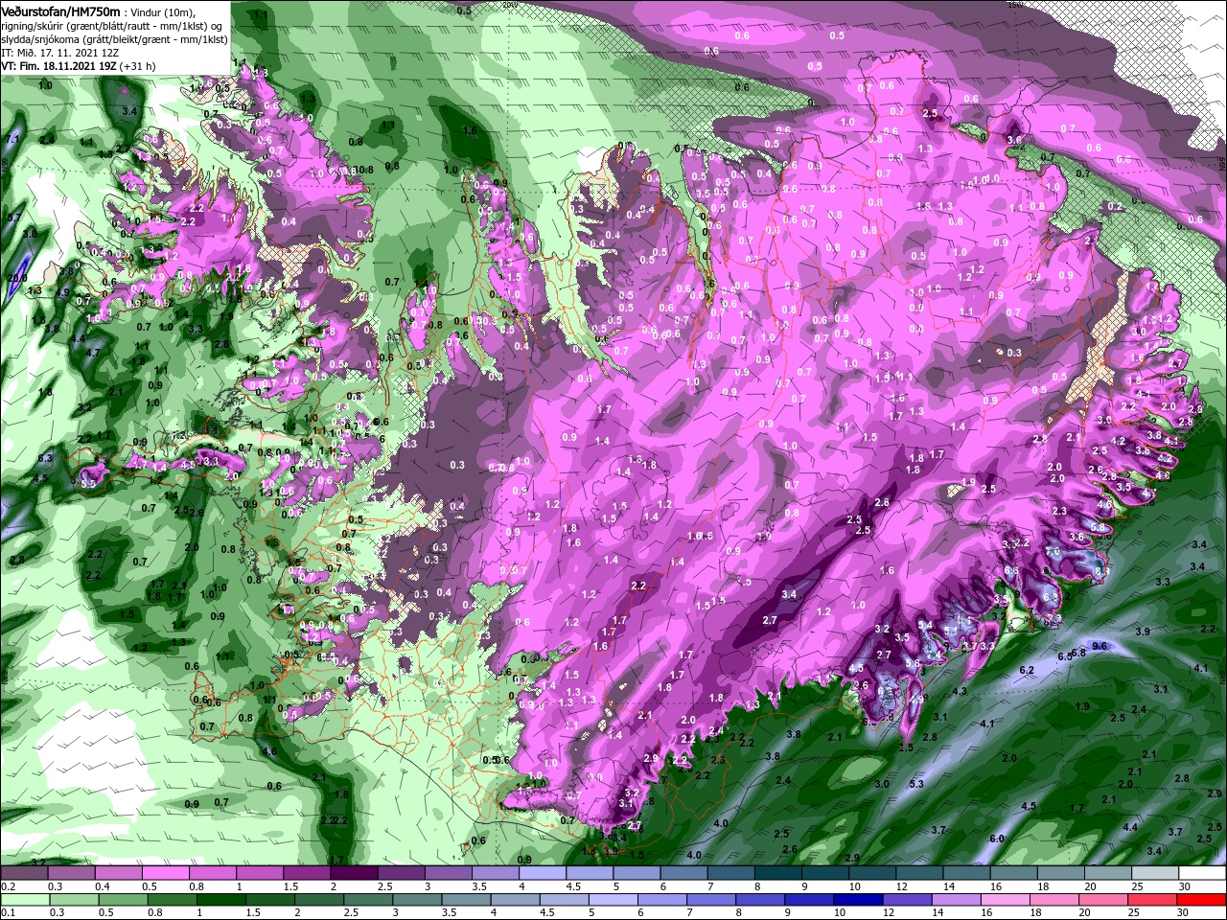Image resolution: width=1227 pixels, height=920 pixels.
Task: Click the 30 label on the snow scale
Action: (1185, 886)
